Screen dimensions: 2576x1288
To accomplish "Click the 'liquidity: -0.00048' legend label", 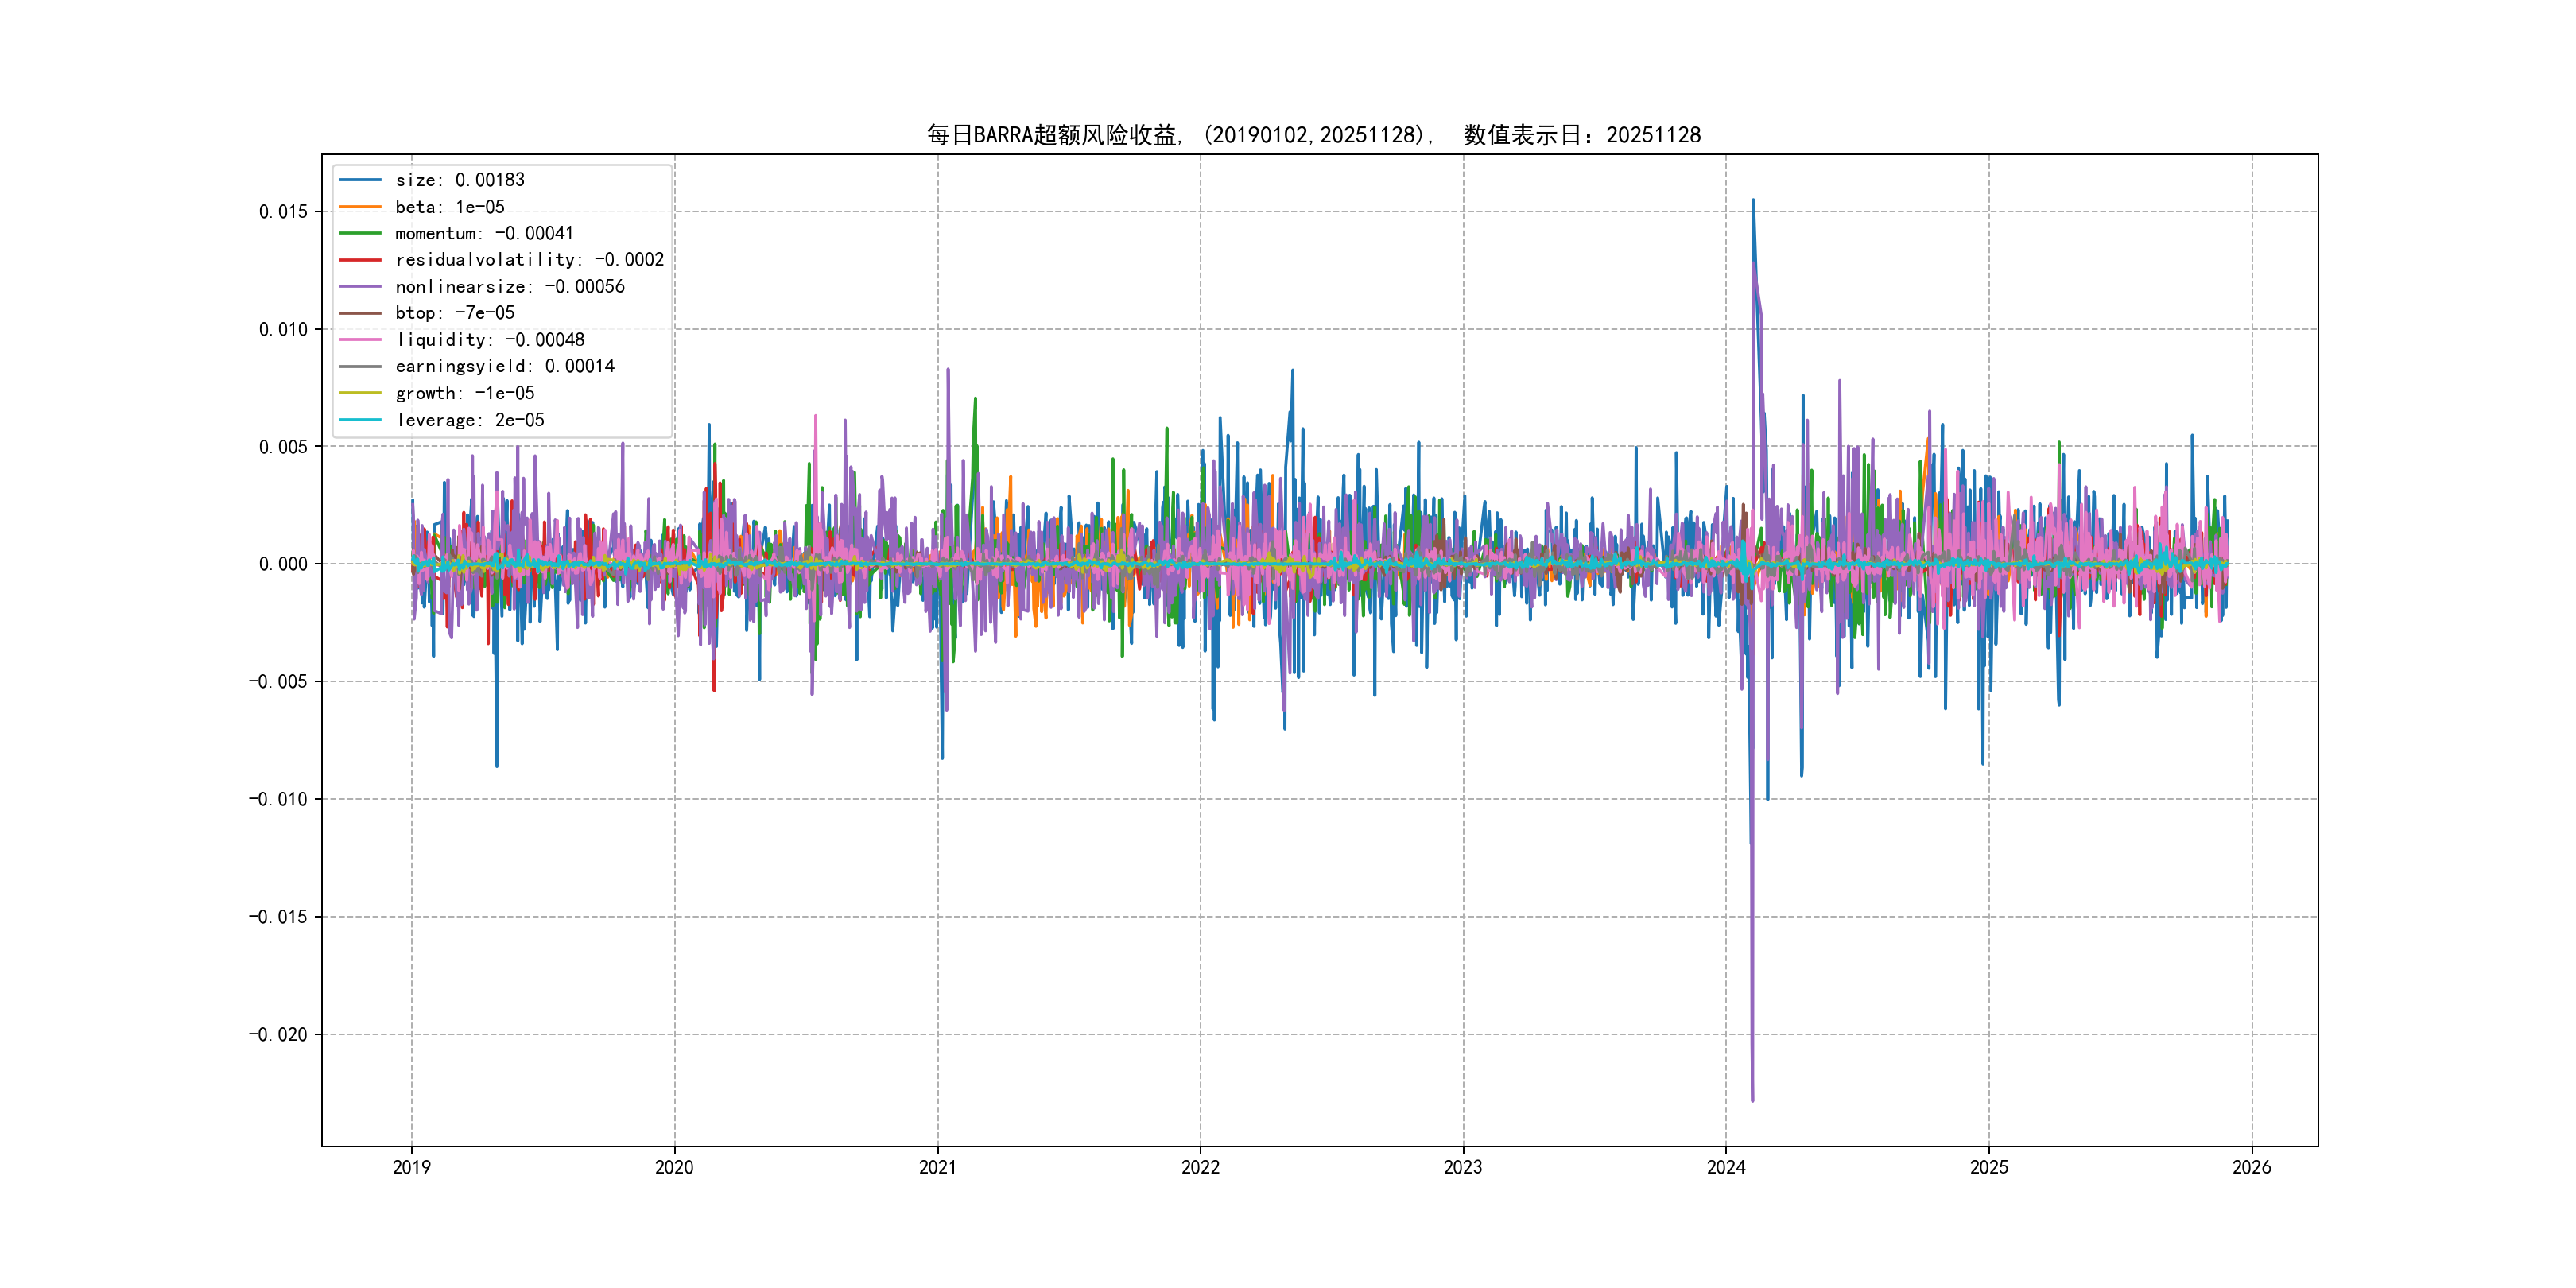I will coord(489,340).
